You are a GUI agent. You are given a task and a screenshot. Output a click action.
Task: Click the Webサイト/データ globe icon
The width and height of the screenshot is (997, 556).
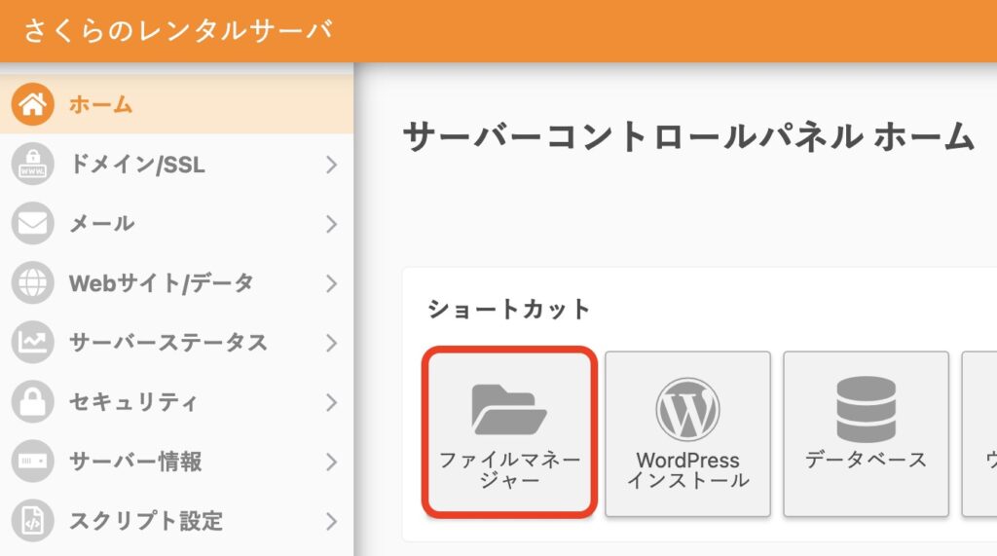tap(32, 282)
